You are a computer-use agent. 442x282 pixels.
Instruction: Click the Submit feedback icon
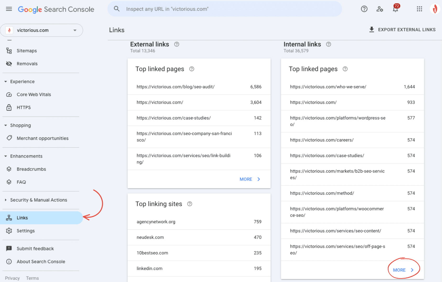click(x=9, y=249)
